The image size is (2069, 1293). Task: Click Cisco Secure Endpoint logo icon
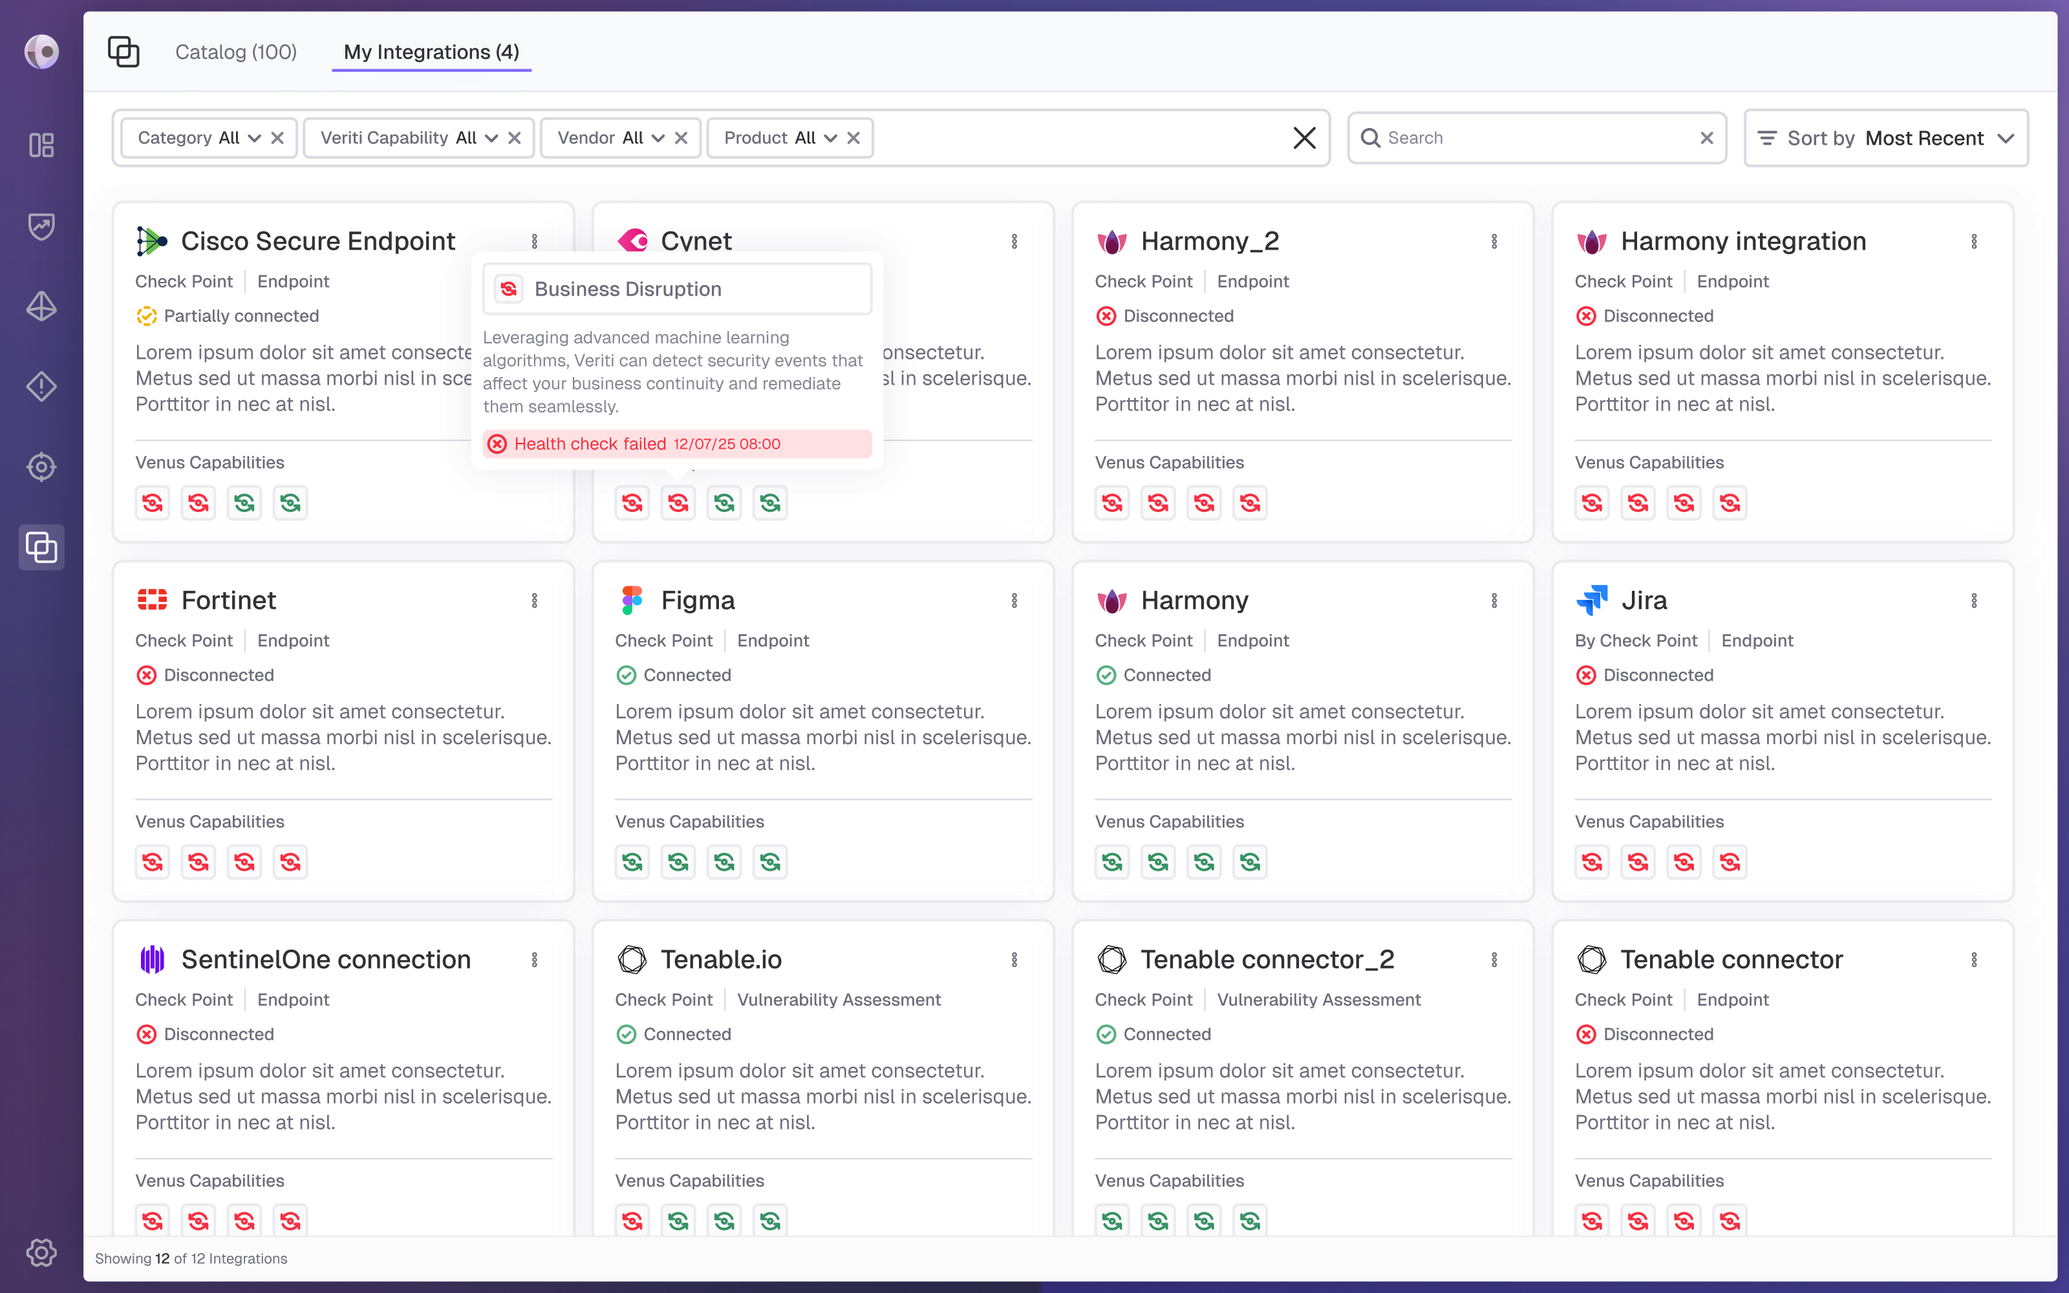click(151, 241)
